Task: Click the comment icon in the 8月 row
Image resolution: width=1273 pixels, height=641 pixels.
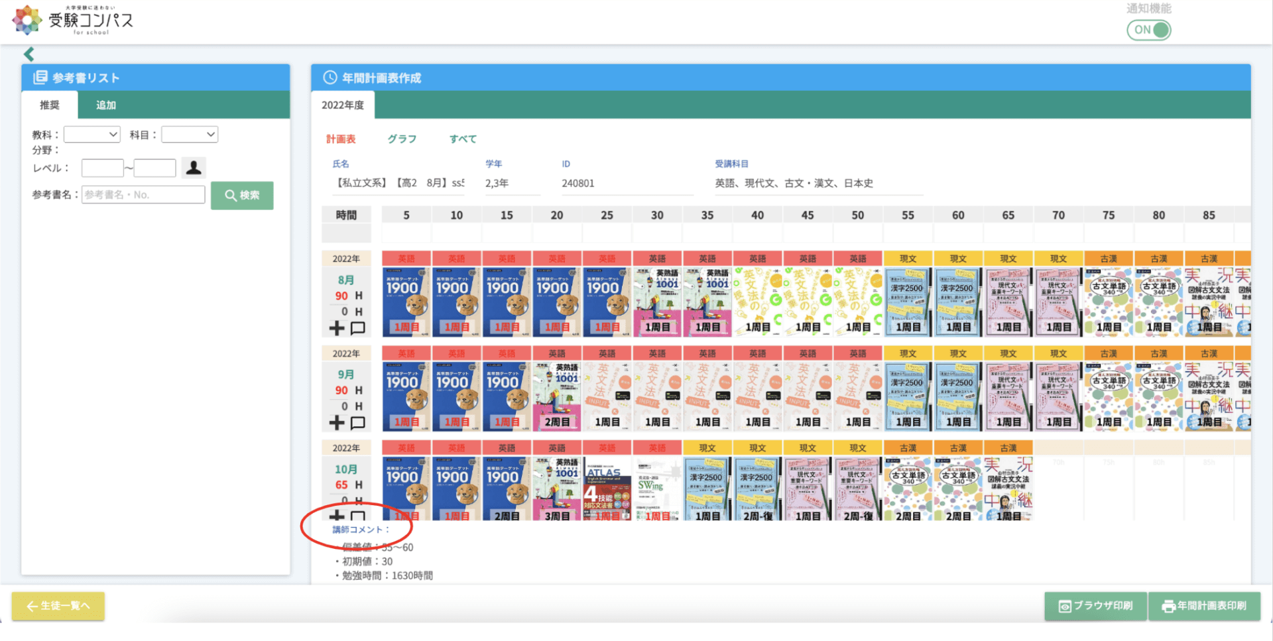Action: pyautogui.click(x=358, y=327)
